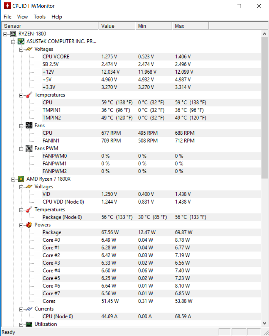The height and width of the screenshot is (336, 269).
Task: Click the Fans PWM group icon
Action: click(29, 148)
